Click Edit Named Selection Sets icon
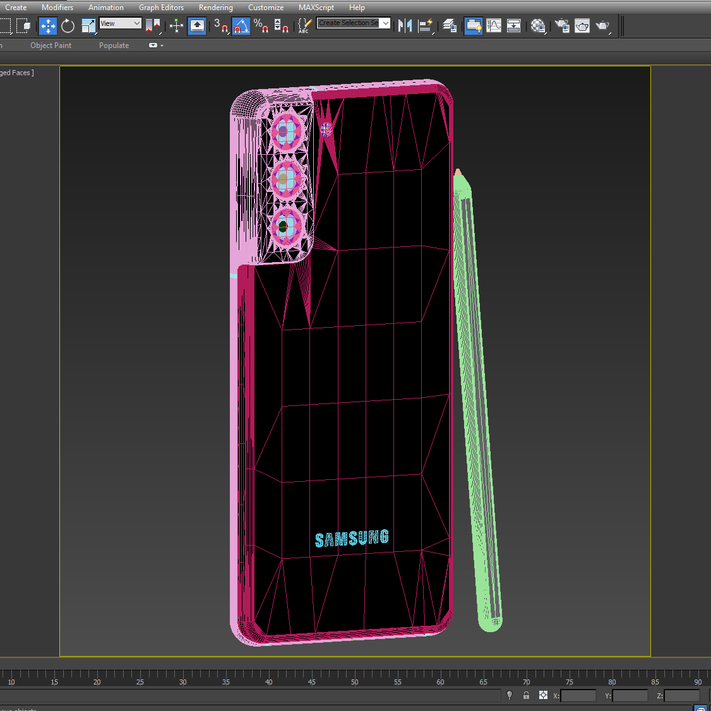Viewport: 711px width, 711px height. (x=304, y=26)
